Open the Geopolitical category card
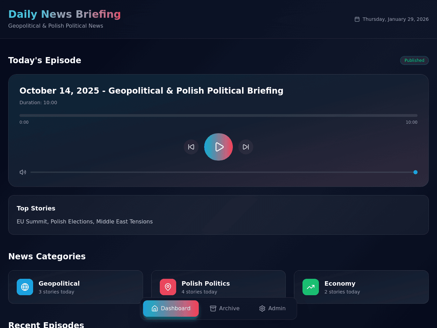The image size is (437, 328). pyautogui.click(x=75, y=287)
